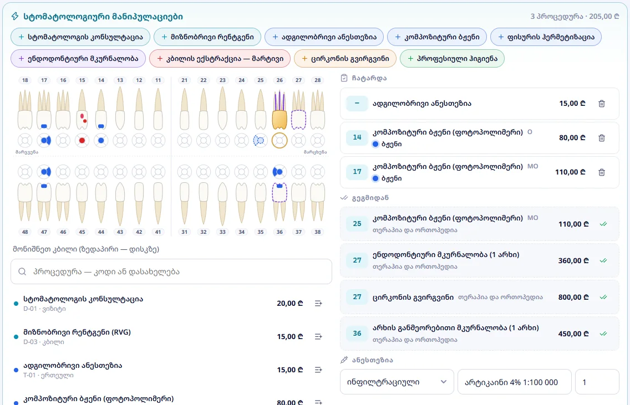Open options icon for მიზნობრივი რენტგენი (RVG) row
The image size is (630, 405).
pos(318,337)
